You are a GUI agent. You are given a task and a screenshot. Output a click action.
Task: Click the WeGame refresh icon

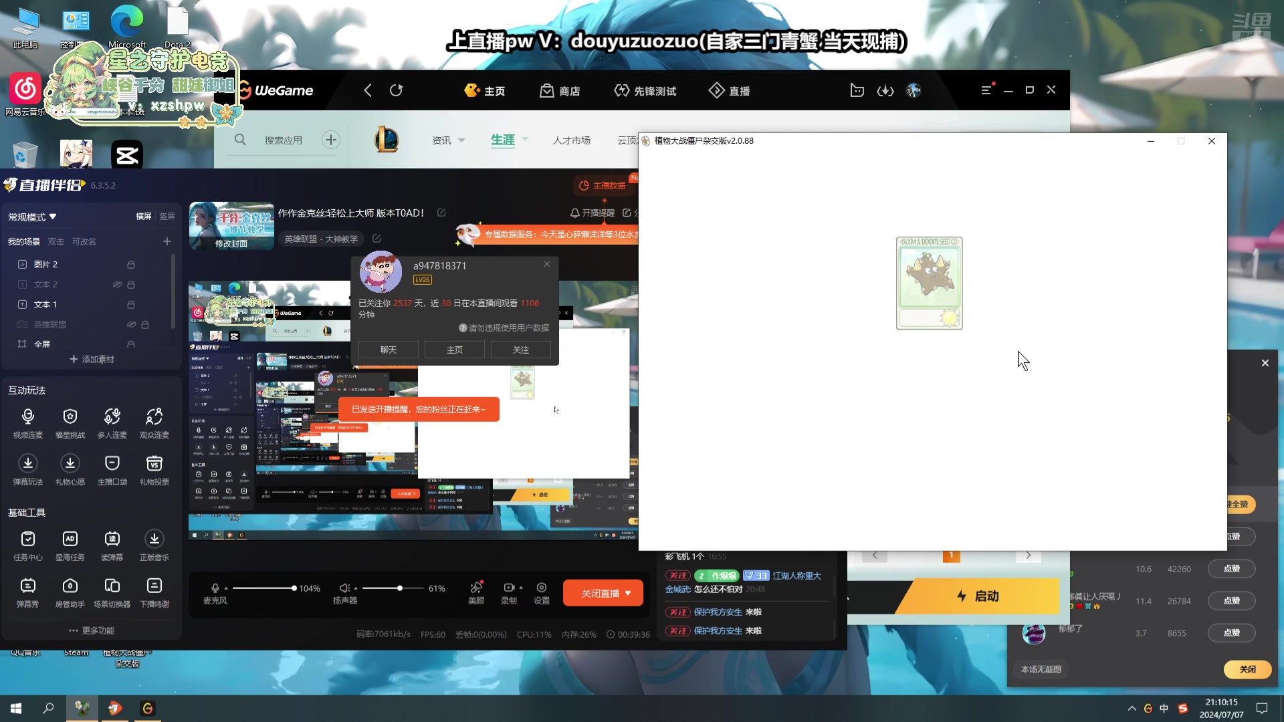(396, 90)
